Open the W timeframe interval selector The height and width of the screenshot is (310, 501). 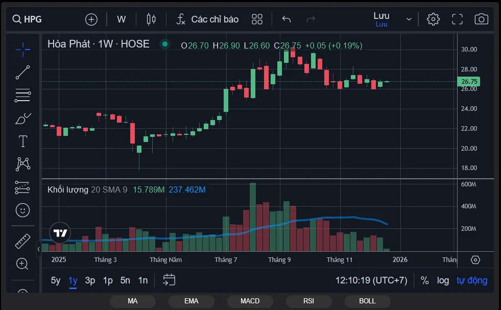(121, 19)
